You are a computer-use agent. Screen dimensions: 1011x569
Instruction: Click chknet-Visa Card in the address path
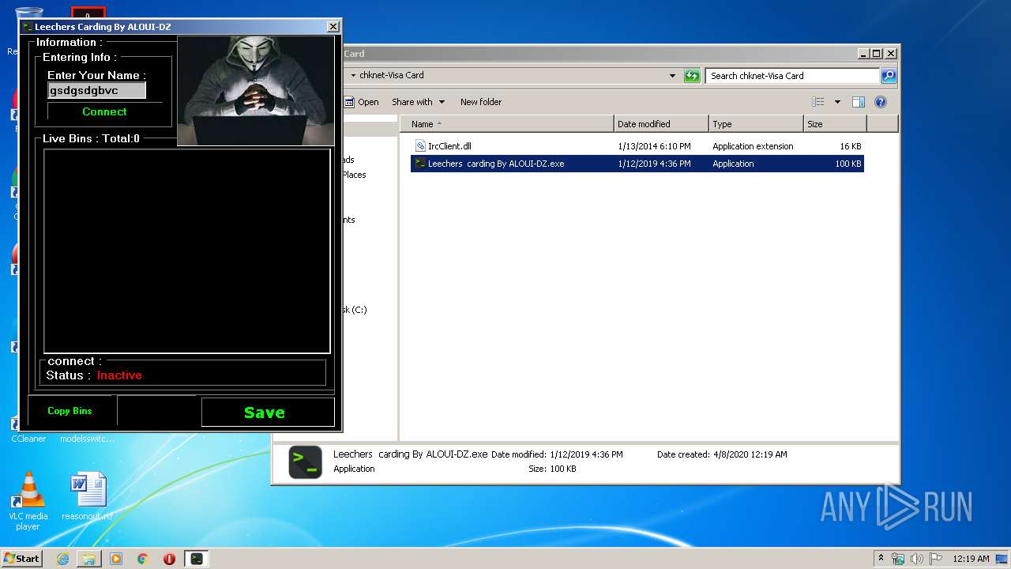392,76
